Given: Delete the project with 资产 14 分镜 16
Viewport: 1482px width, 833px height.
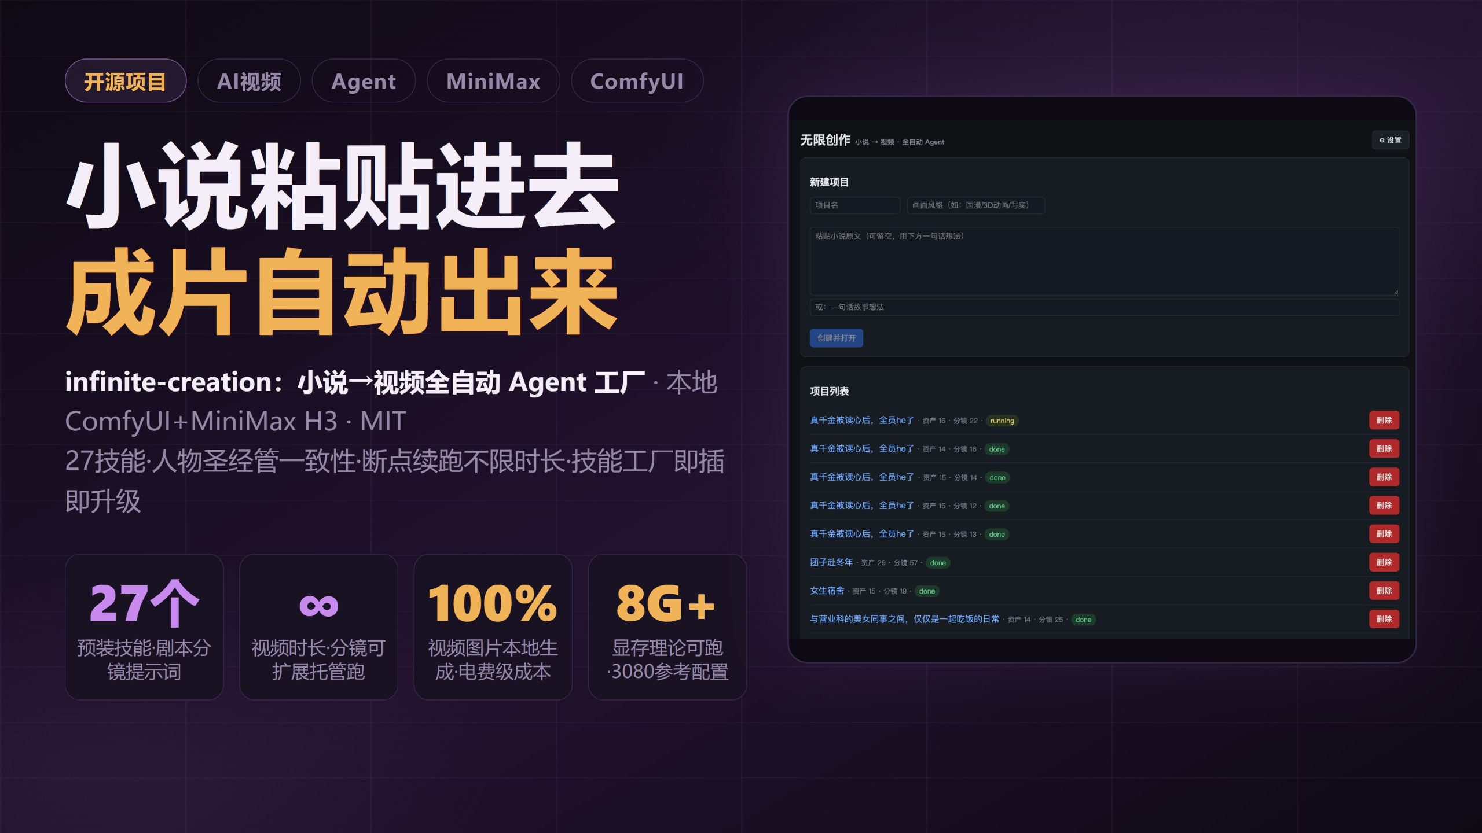Looking at the screenshot, I should [x=1384, y=449].
